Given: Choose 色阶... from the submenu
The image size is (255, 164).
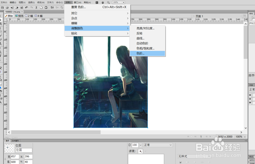Looking at the screenshot, I should click(147, 53).
